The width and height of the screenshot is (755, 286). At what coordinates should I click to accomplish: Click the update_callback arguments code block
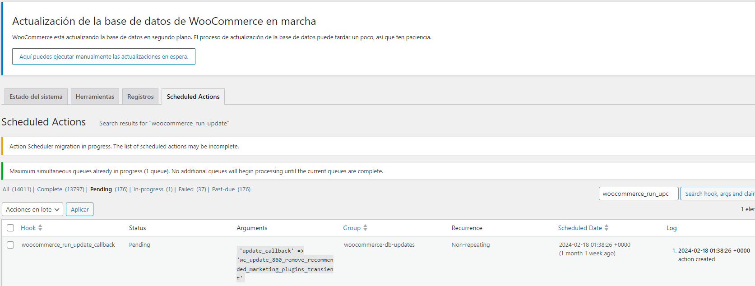[x=285, y=264]
